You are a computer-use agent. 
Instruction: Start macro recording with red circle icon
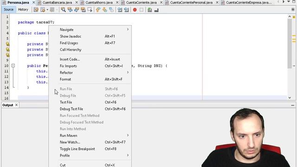coord(135,10)
